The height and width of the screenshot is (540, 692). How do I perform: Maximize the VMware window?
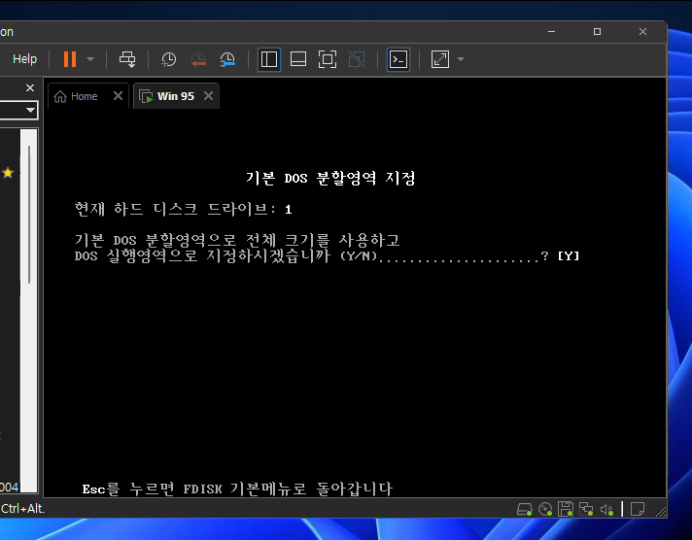pos(597,32)
